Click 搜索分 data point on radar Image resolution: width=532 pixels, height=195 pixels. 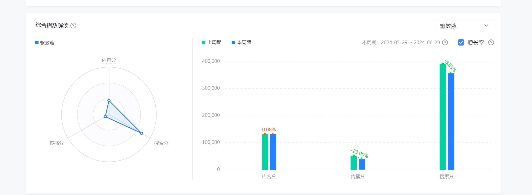pos(141,133)
